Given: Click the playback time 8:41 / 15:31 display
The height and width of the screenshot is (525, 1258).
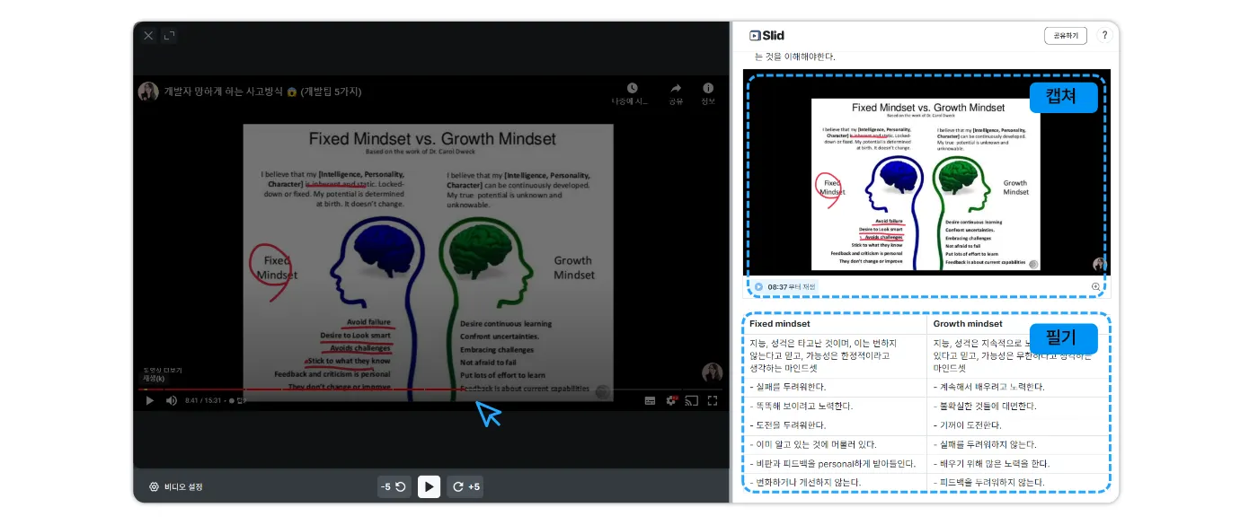Looking at the screenshot, I should click(x=205, y=400).
